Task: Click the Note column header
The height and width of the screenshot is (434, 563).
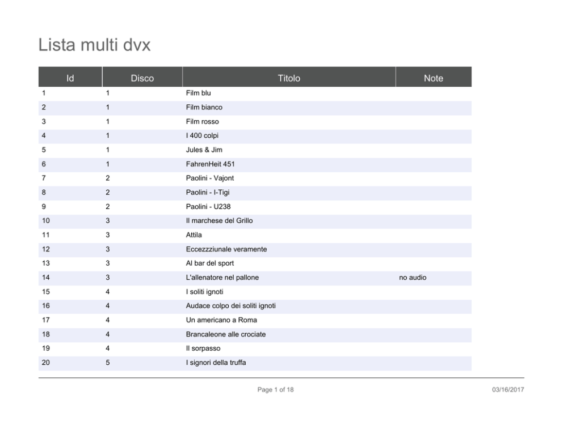Action: [434, 76]
